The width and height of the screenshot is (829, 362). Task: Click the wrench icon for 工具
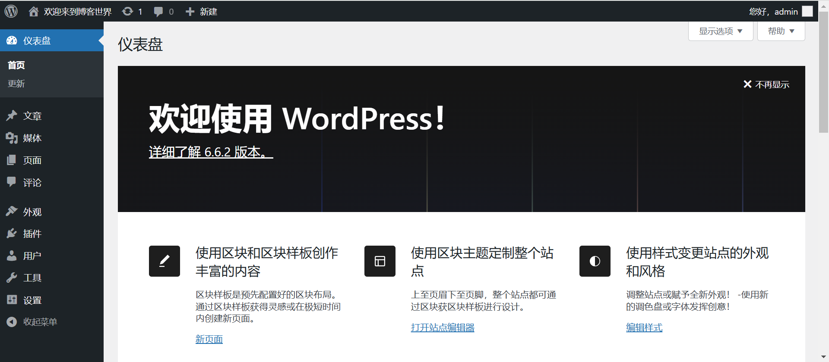click(12, 278)
